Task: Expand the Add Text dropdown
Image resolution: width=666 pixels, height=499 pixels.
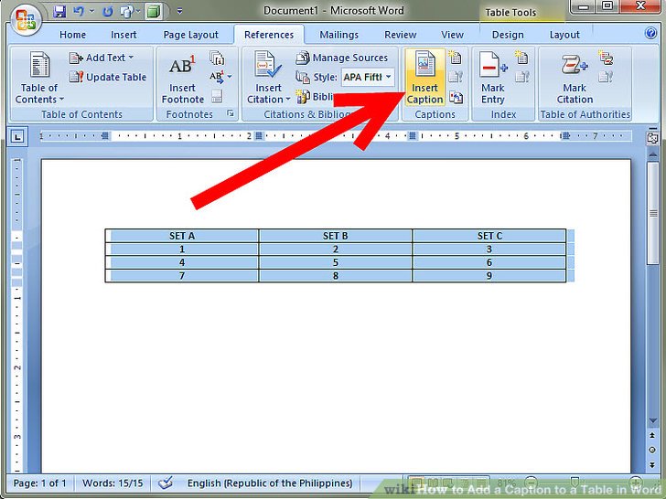Action: 102,58
